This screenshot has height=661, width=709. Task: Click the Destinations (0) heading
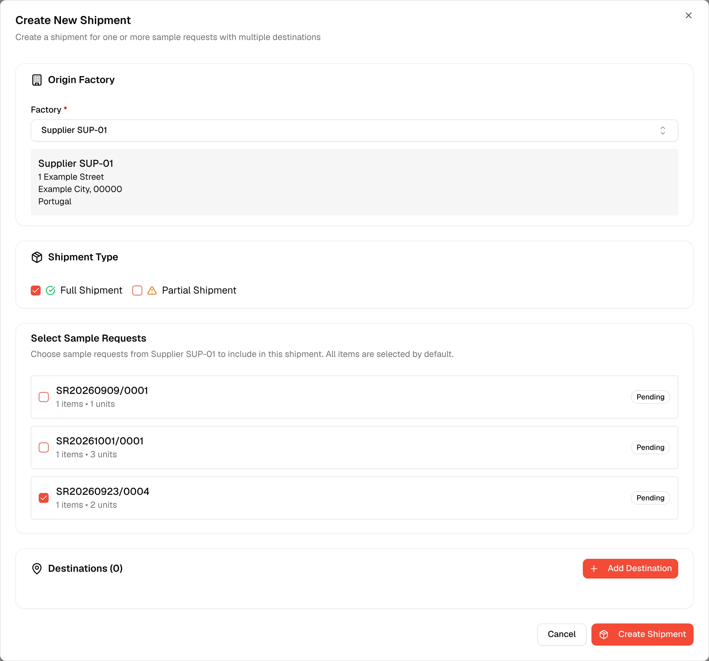pyautogui.click(x=85, y=569)
